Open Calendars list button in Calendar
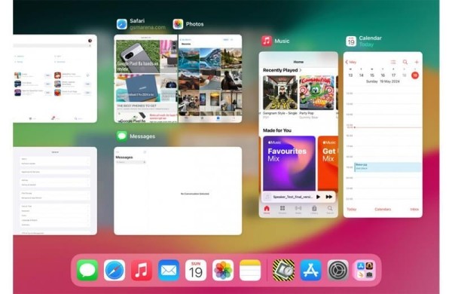This screenshot has height=294, width=452. (383, 209)
